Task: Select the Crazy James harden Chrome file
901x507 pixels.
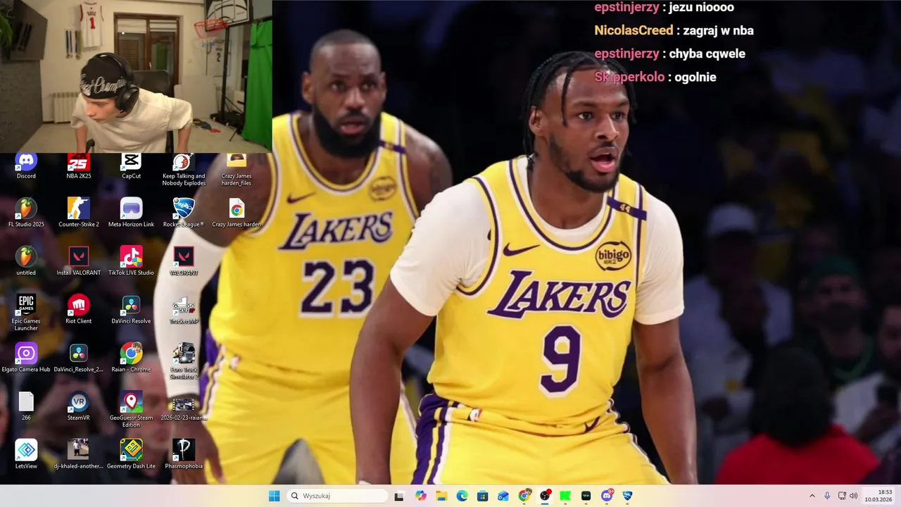Action: (x=237, y=213)
